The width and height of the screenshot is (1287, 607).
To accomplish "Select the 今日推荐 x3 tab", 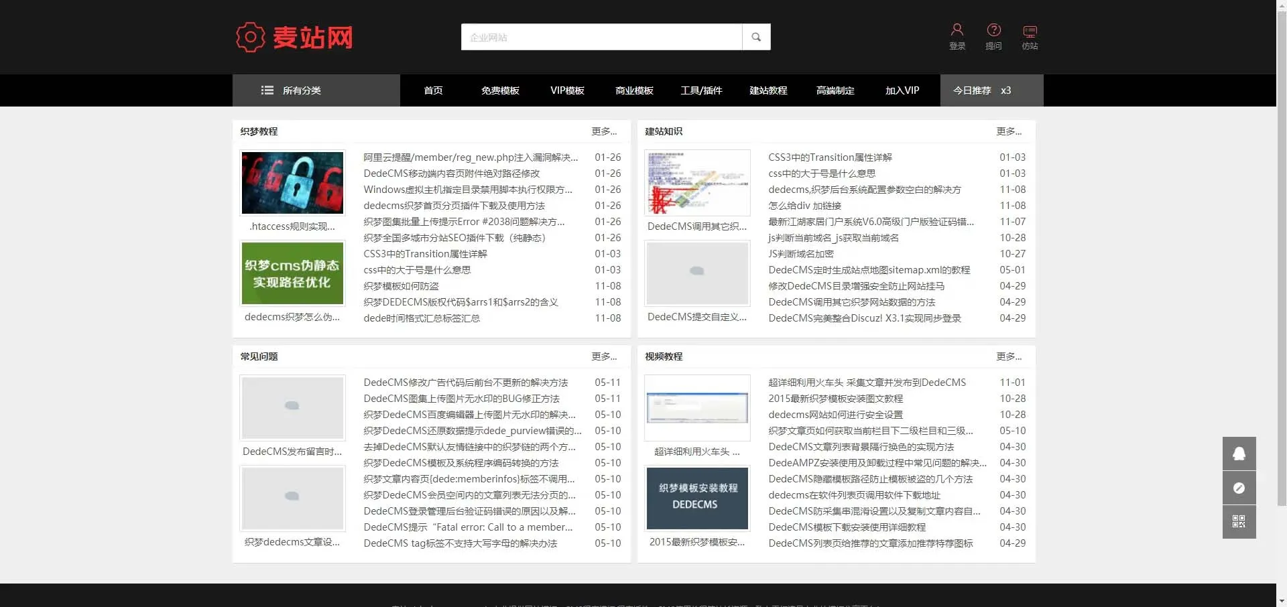I will click(983, 90).
